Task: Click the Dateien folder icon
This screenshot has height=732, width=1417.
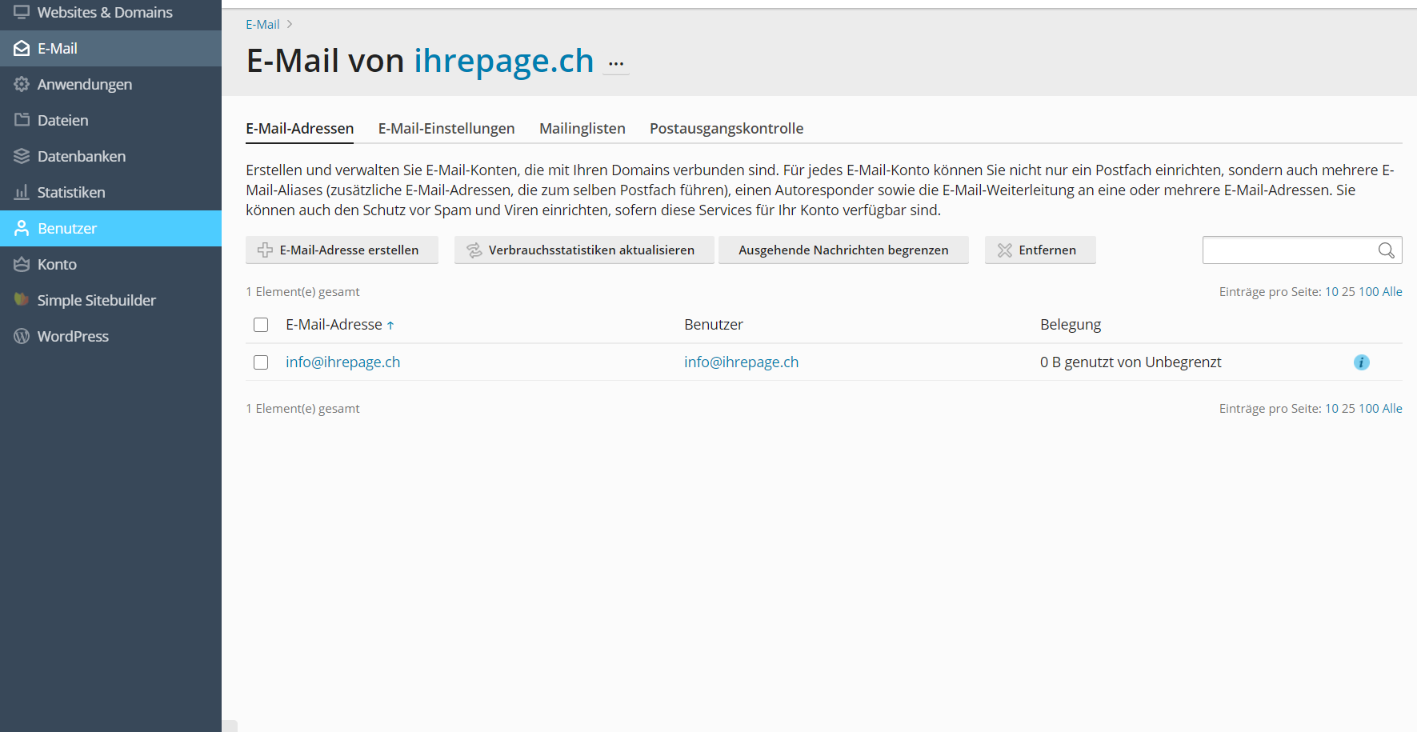Action: coord(22,120)
